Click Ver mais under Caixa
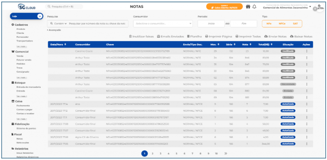This screenshot has height=160, width=327. click(x=22, y=119)
